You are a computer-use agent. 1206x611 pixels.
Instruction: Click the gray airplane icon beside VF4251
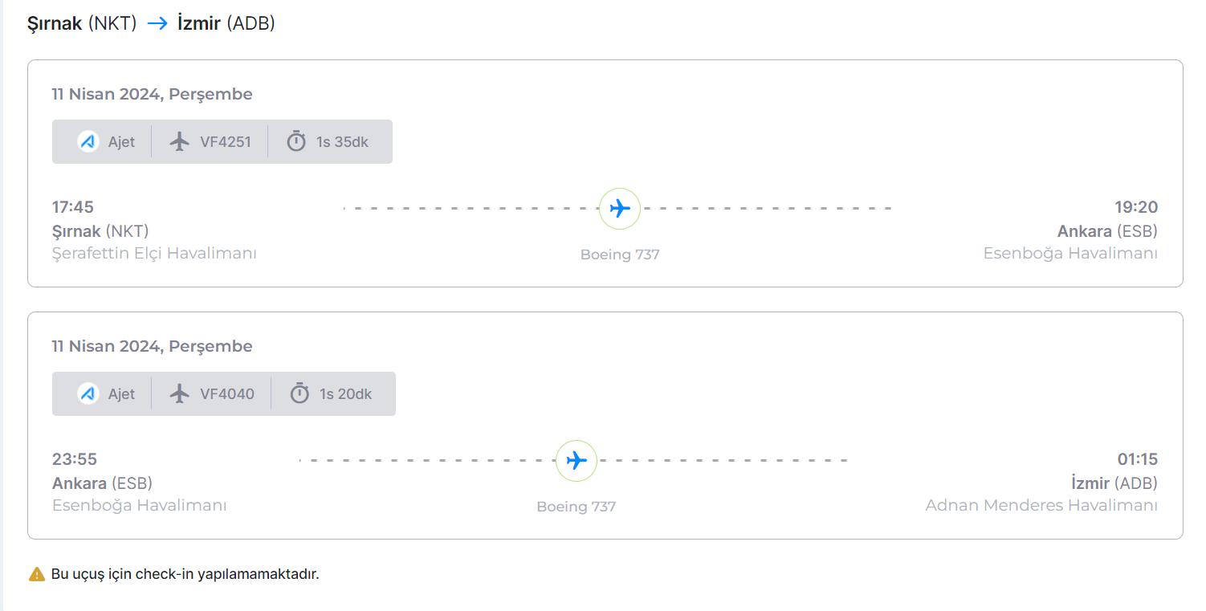coord(180,142)
